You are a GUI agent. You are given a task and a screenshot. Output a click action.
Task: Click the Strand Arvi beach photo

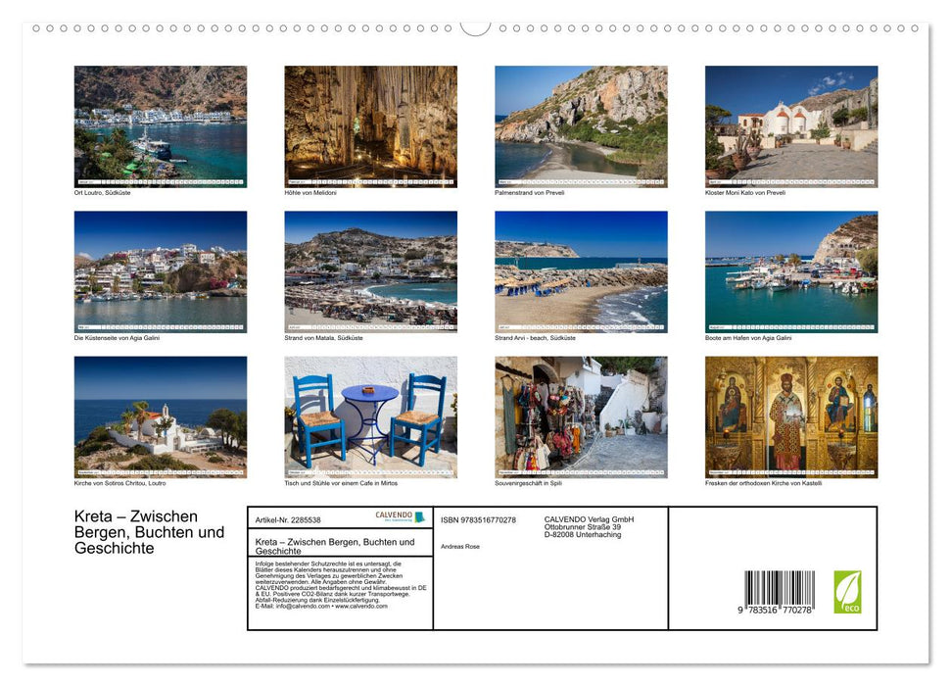pyautogui.click(x=581, y=271)
